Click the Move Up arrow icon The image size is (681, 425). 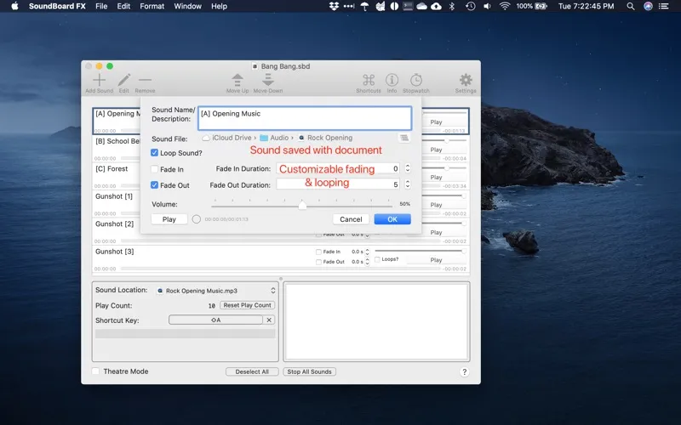pyautogui.click(x=238, y=80)
